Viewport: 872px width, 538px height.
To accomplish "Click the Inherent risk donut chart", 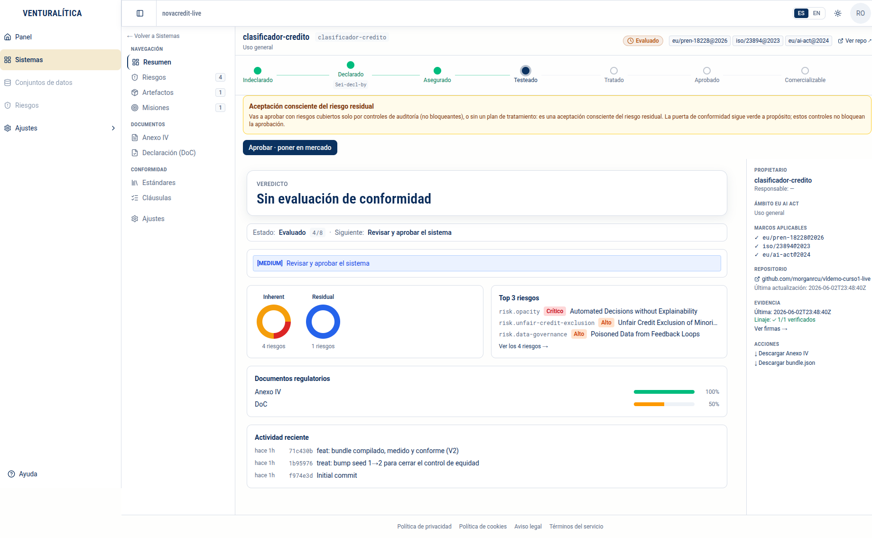I will point(274,322).
